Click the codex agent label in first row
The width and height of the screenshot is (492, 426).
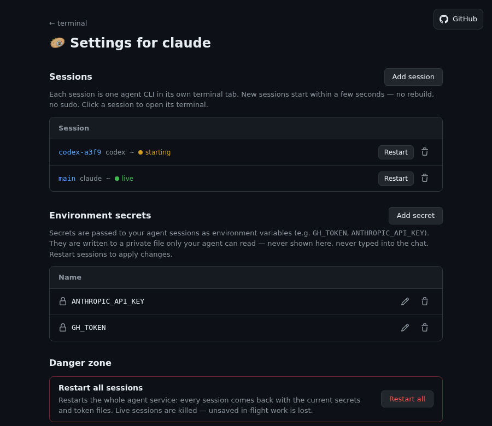click(115, 152)
